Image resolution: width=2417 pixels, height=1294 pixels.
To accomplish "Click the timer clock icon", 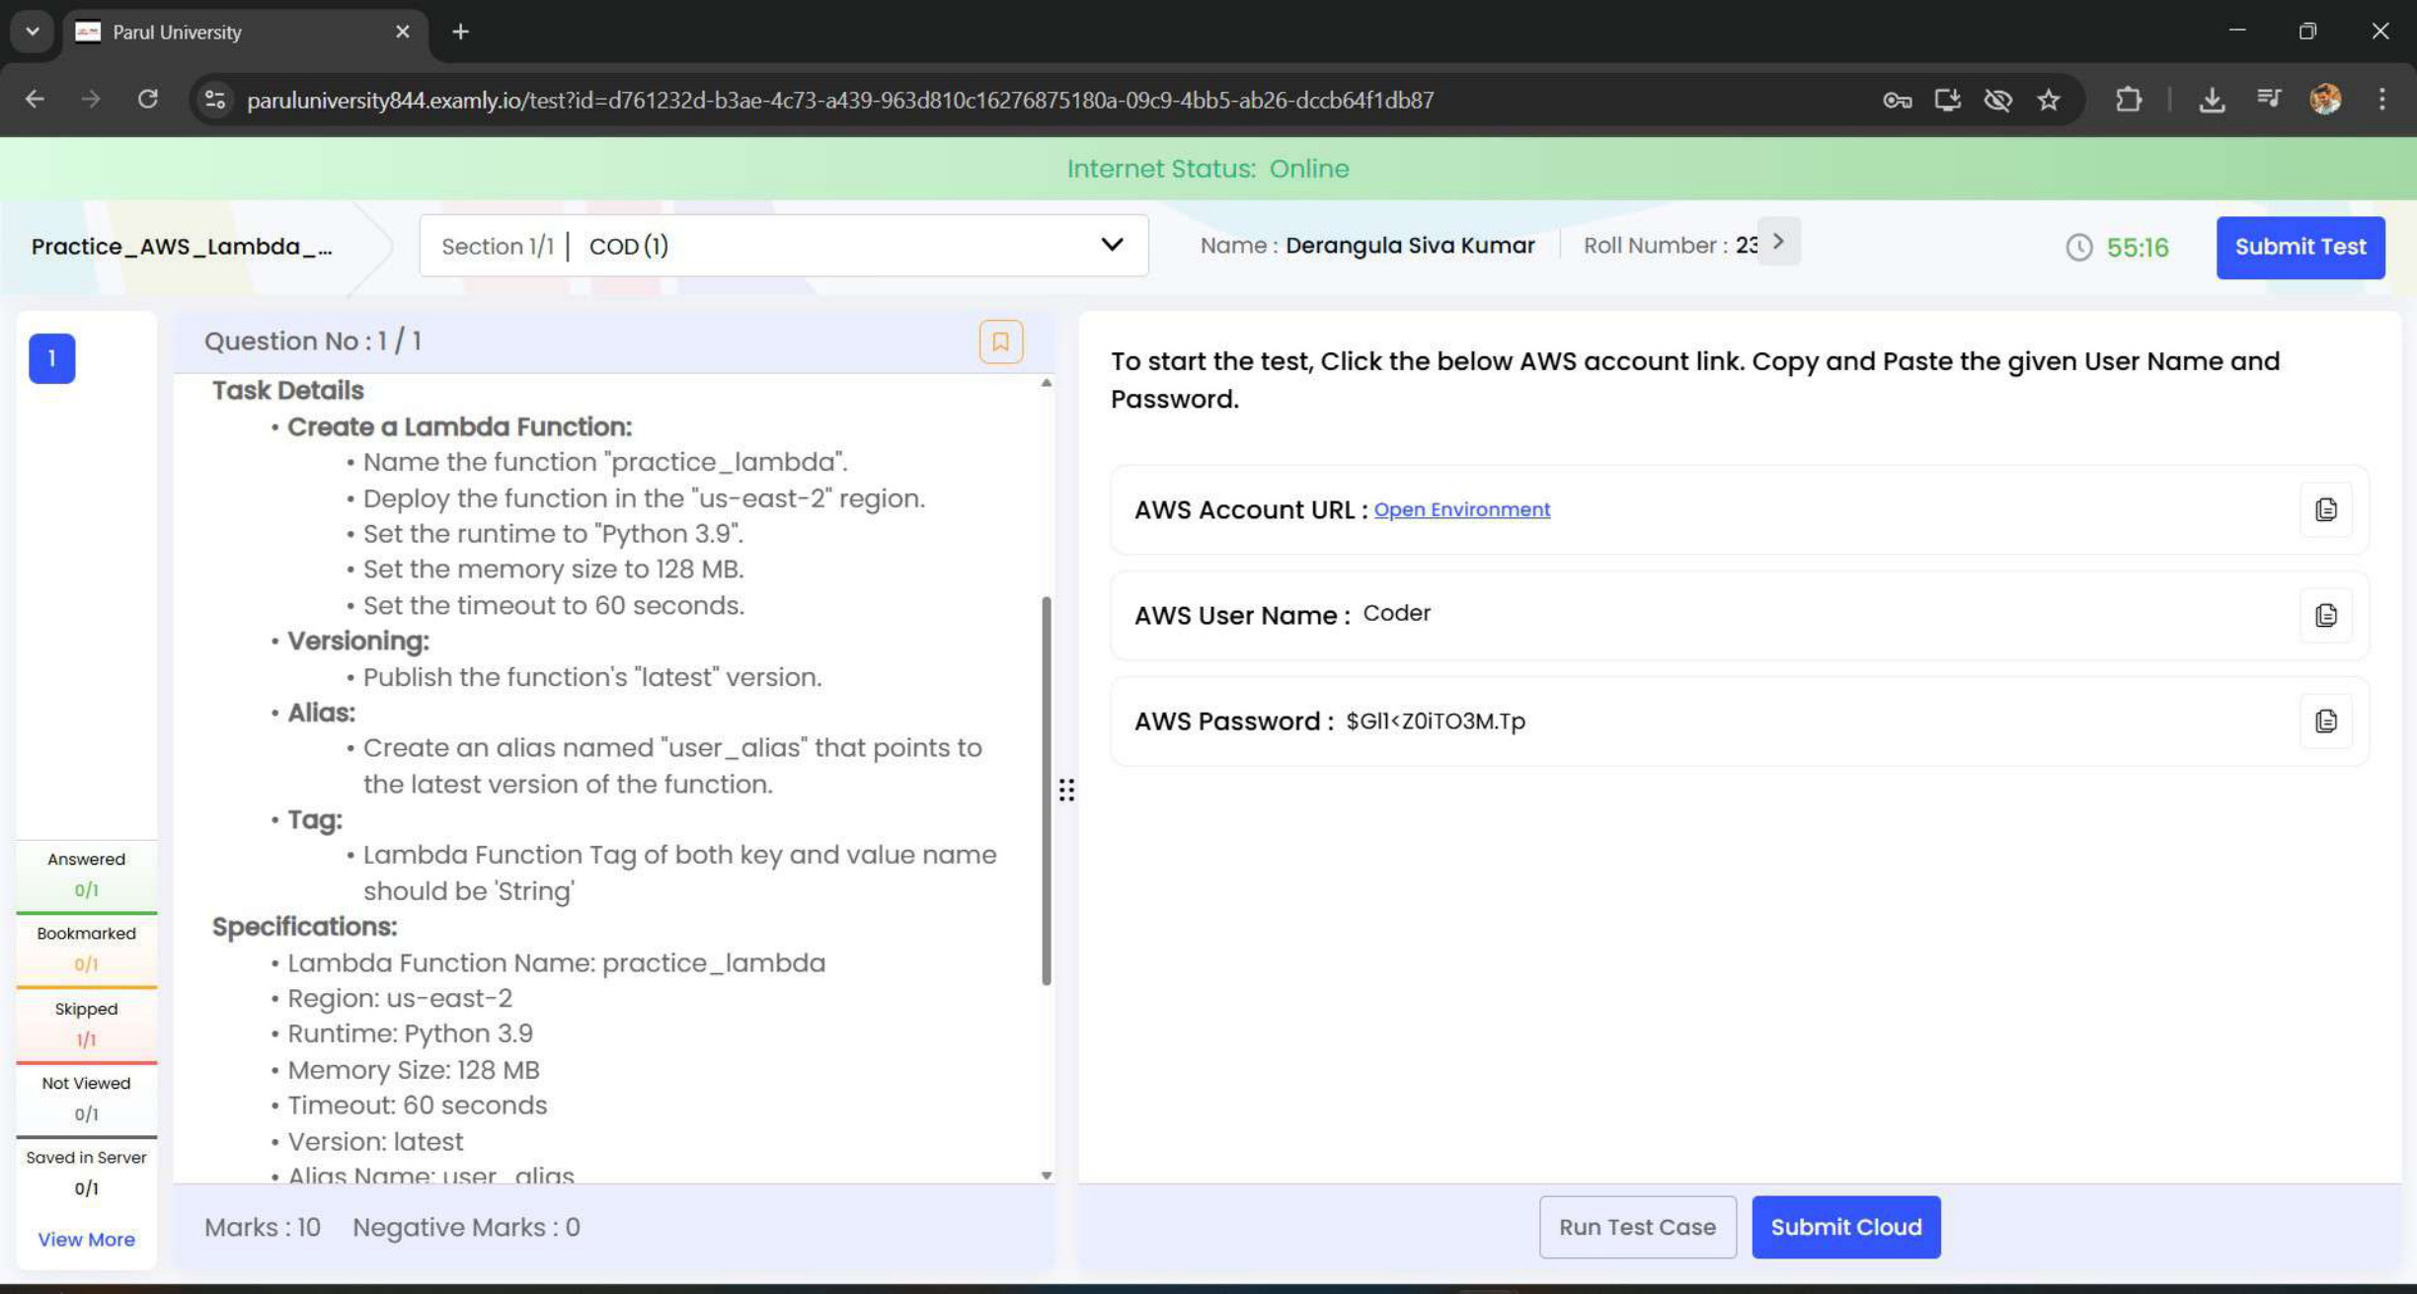I will click(x=2079, y=247).
